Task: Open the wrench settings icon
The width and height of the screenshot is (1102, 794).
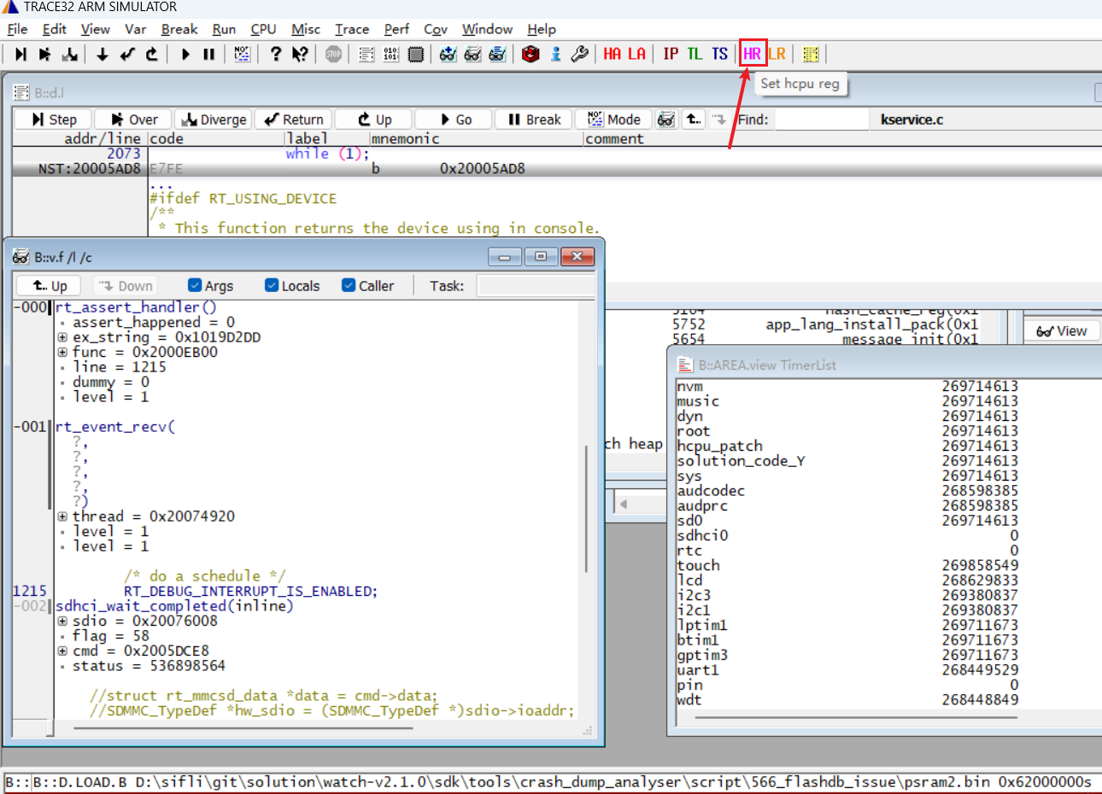Action: pyautogui.click(x=580, y=54)
